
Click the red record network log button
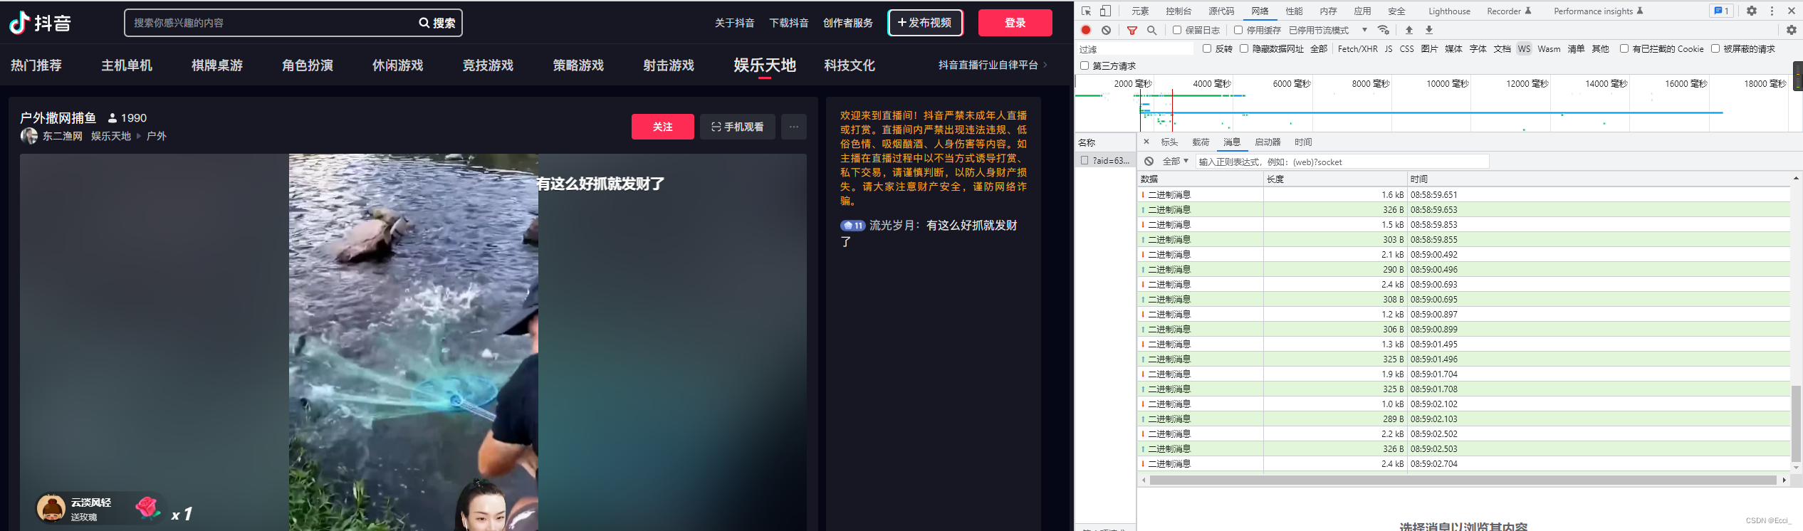(x=1086, y=30)
